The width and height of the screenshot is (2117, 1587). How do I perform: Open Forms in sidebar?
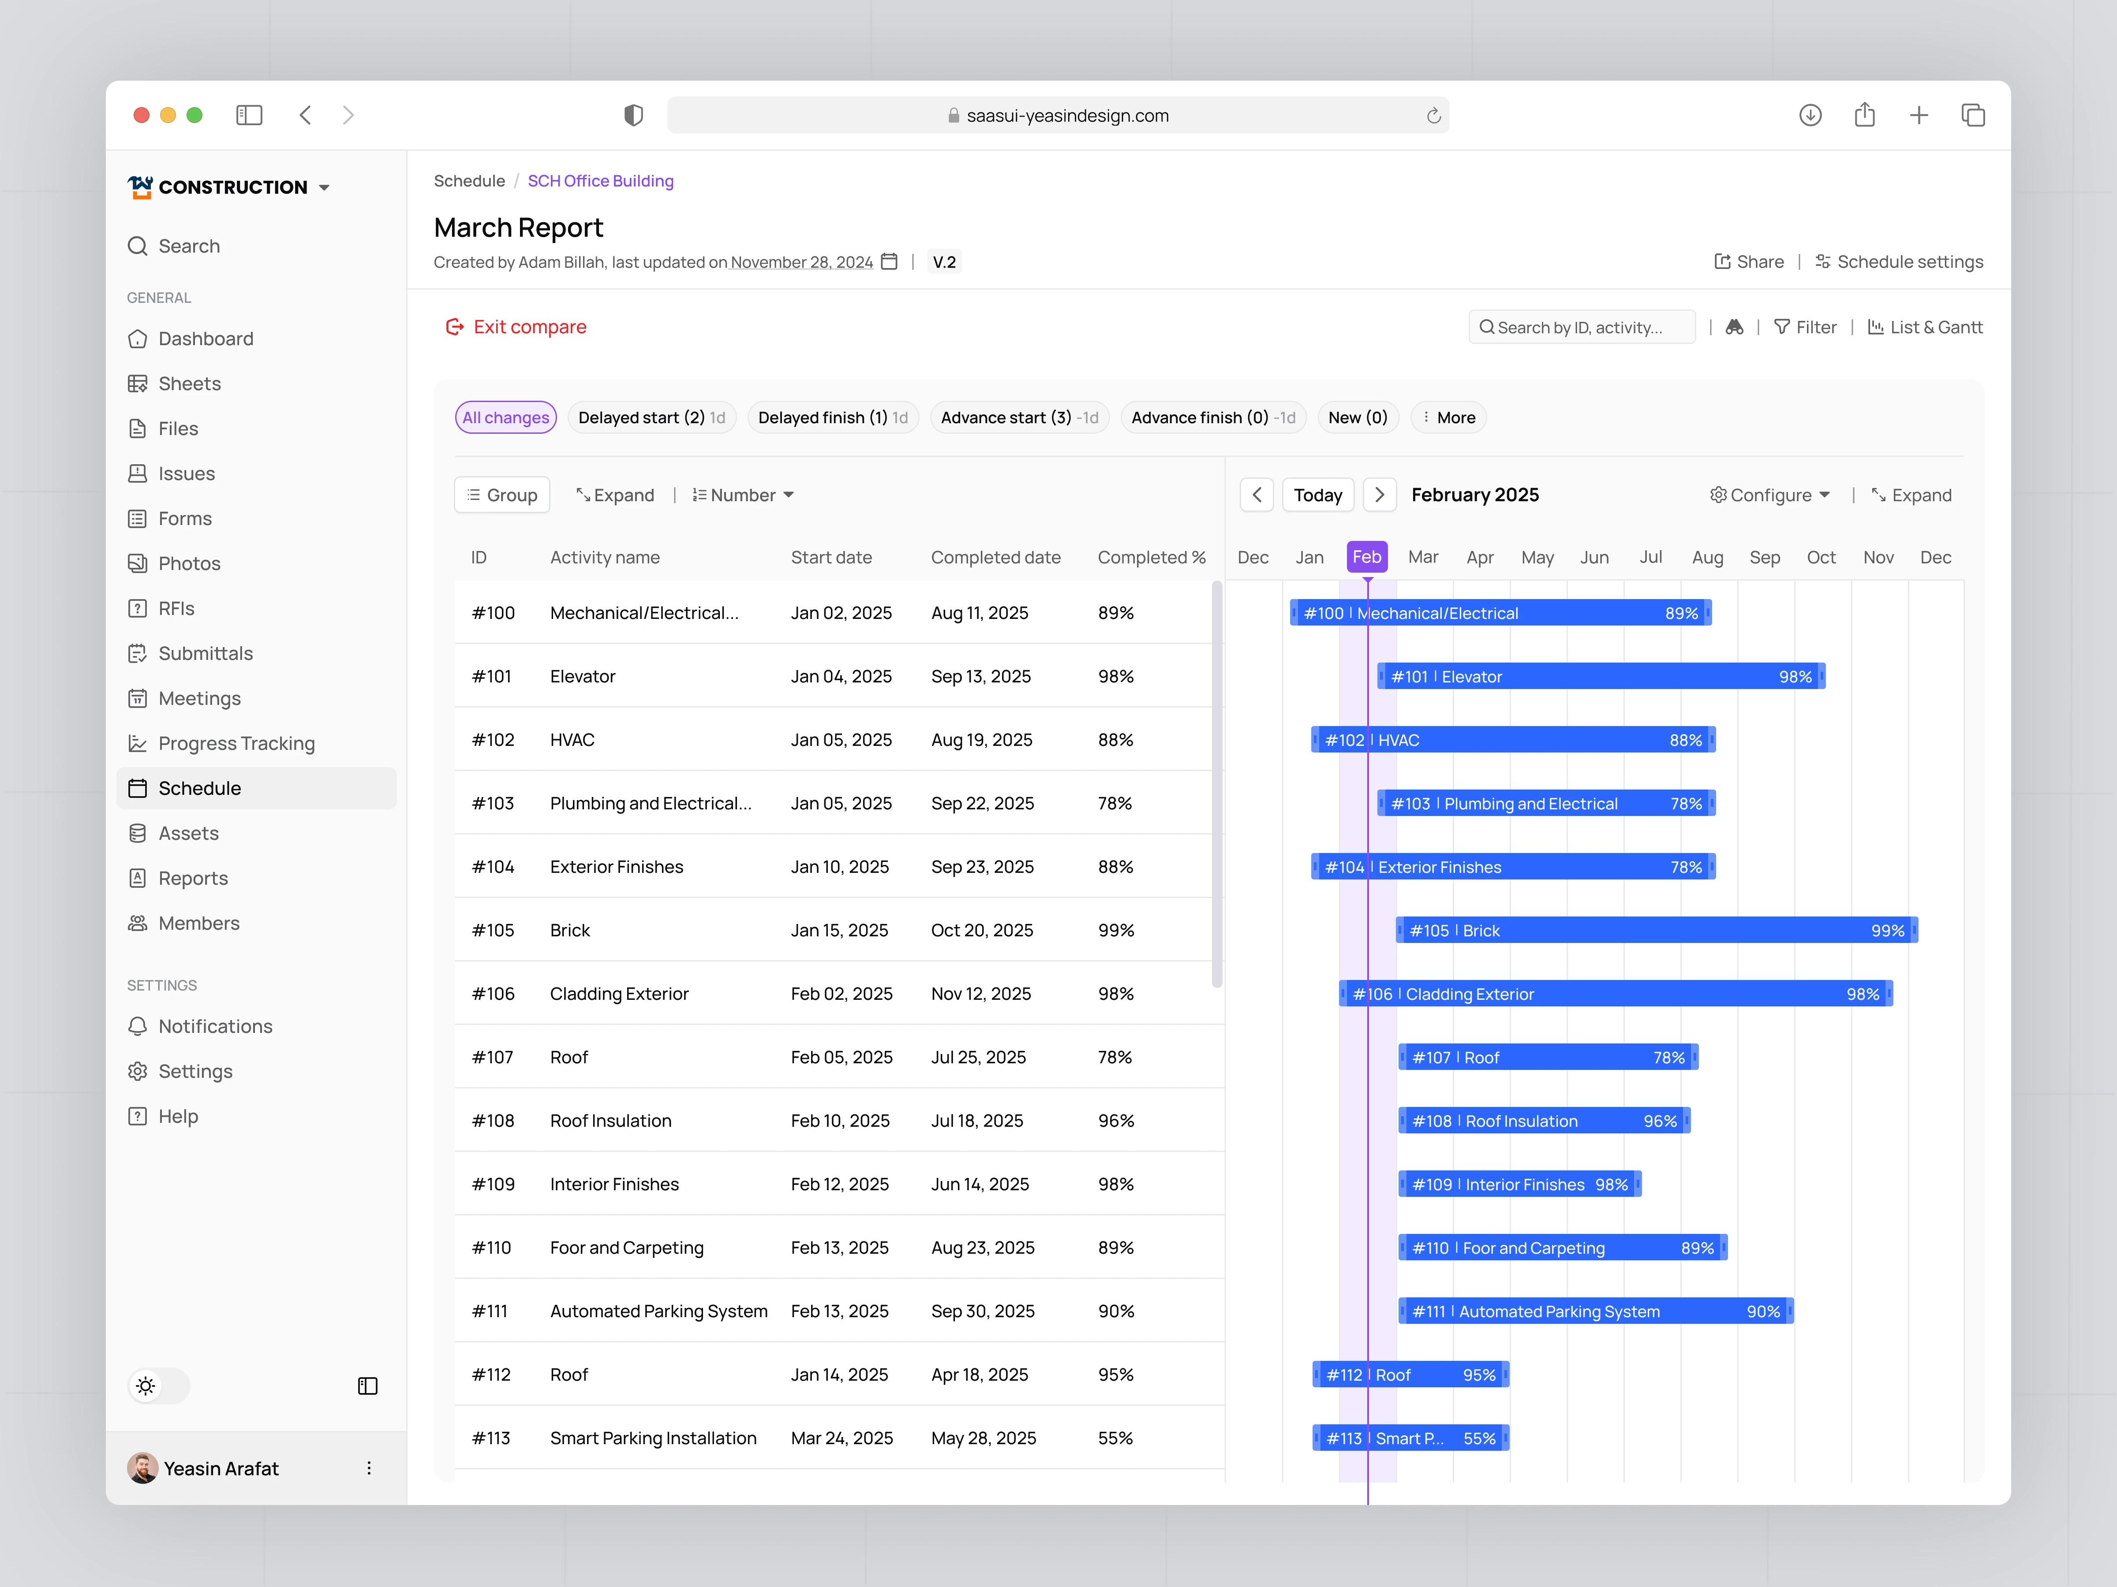257,518
